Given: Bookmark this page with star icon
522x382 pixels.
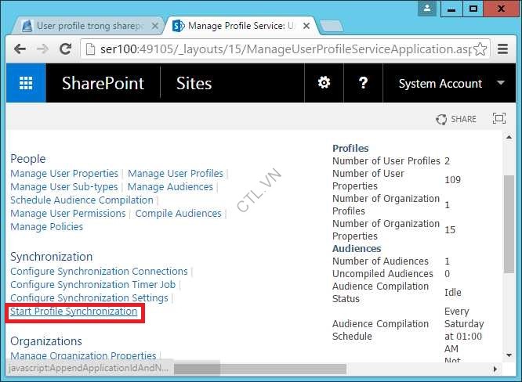Looking at the screenshot, I should click(x=480, y=49).
